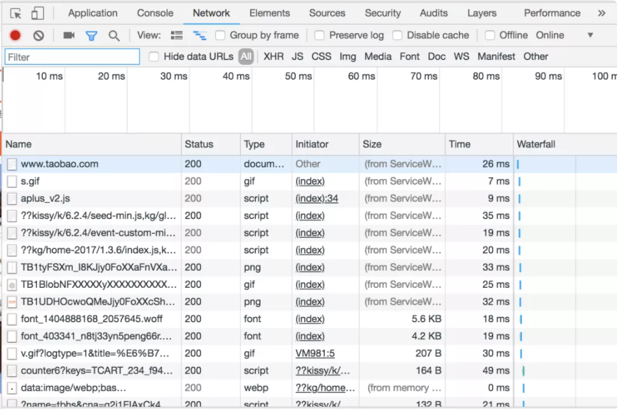The image size is (619, 409).
Task: Filter requests by XHR type
Action: (x=274, y=57)
